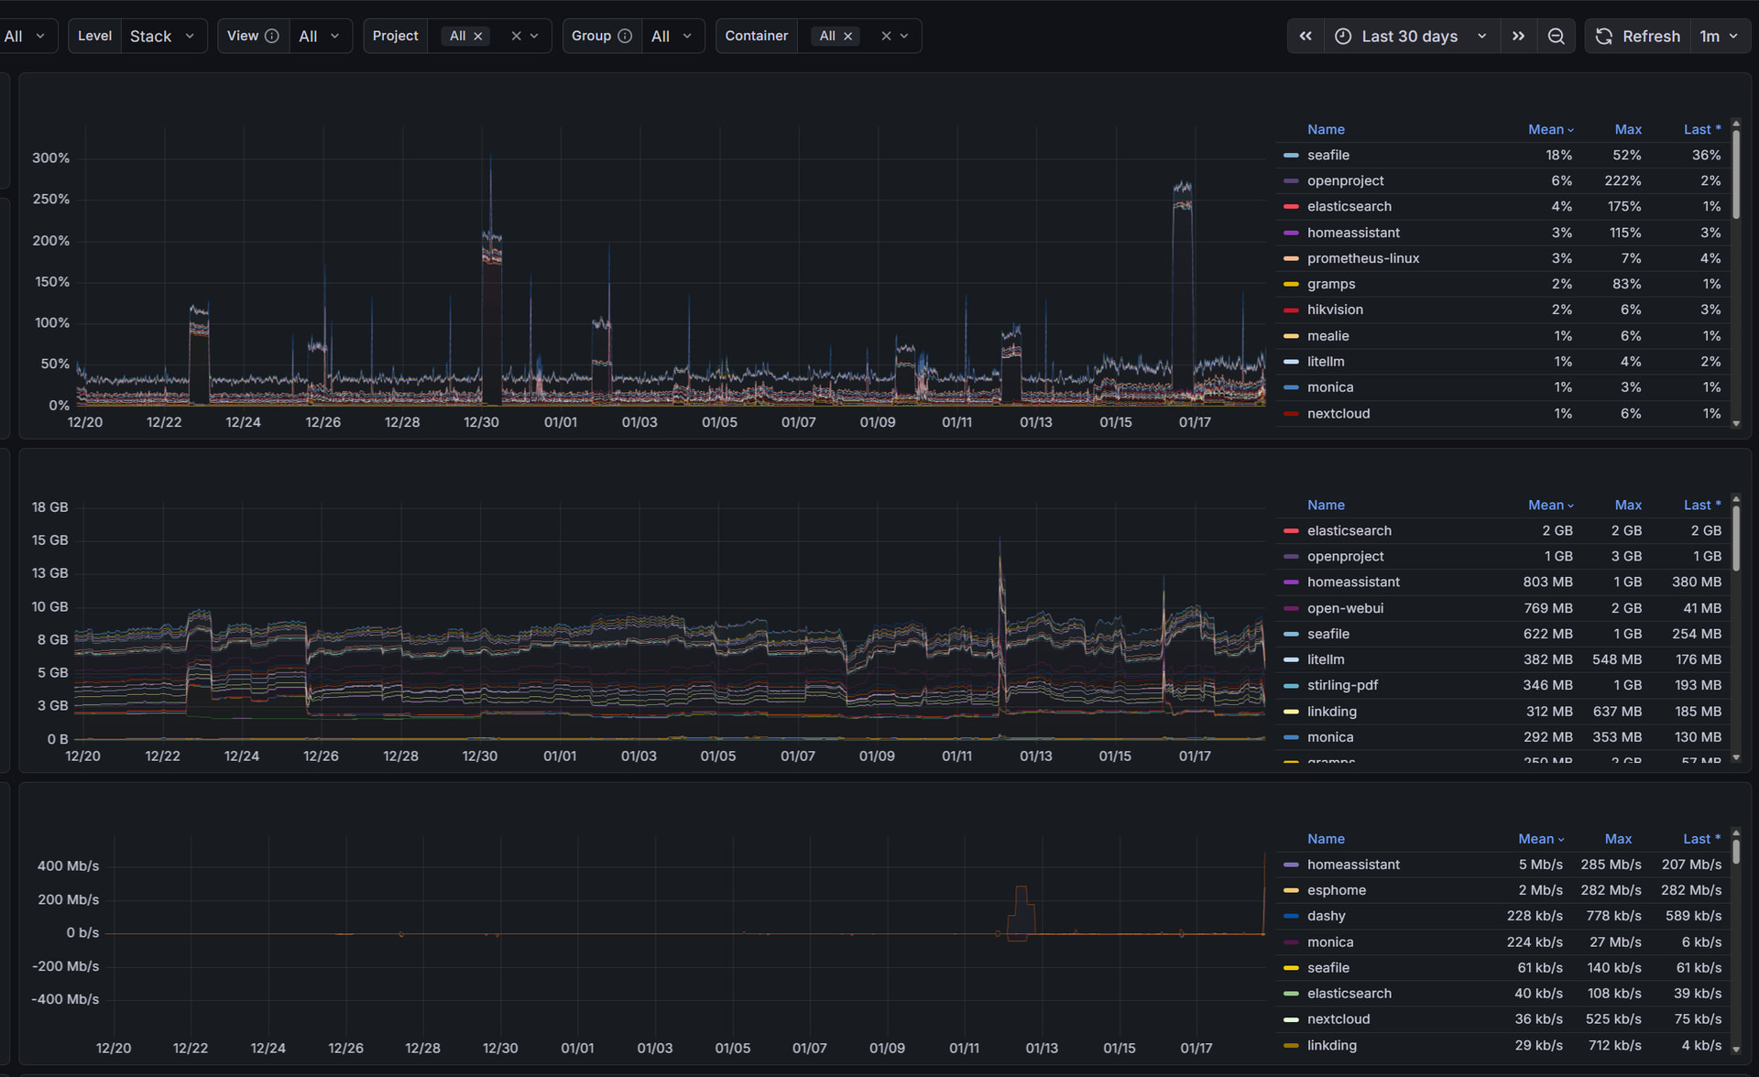Click the info icon beside Group

click(x=624, y=36)
